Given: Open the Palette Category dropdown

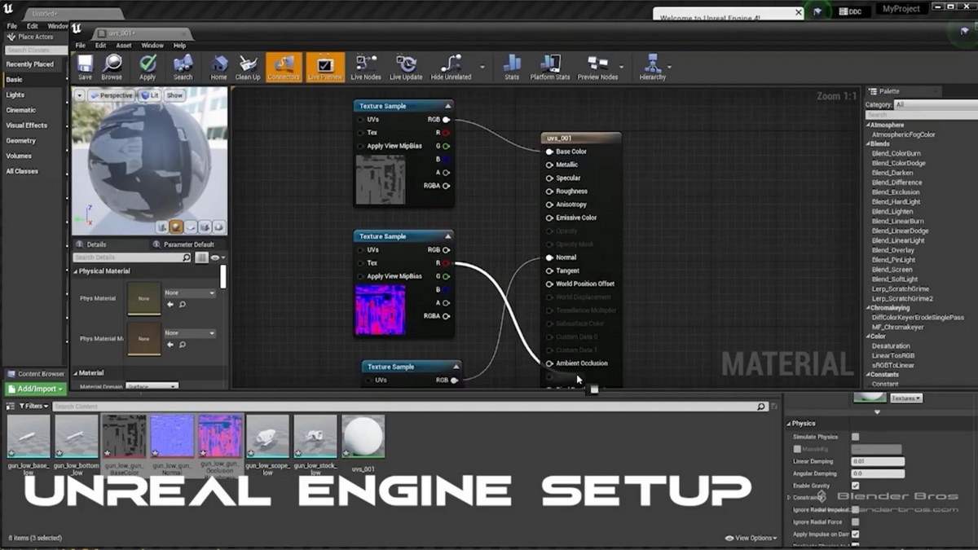Looking at the screenshot, I should pos(934,105).
